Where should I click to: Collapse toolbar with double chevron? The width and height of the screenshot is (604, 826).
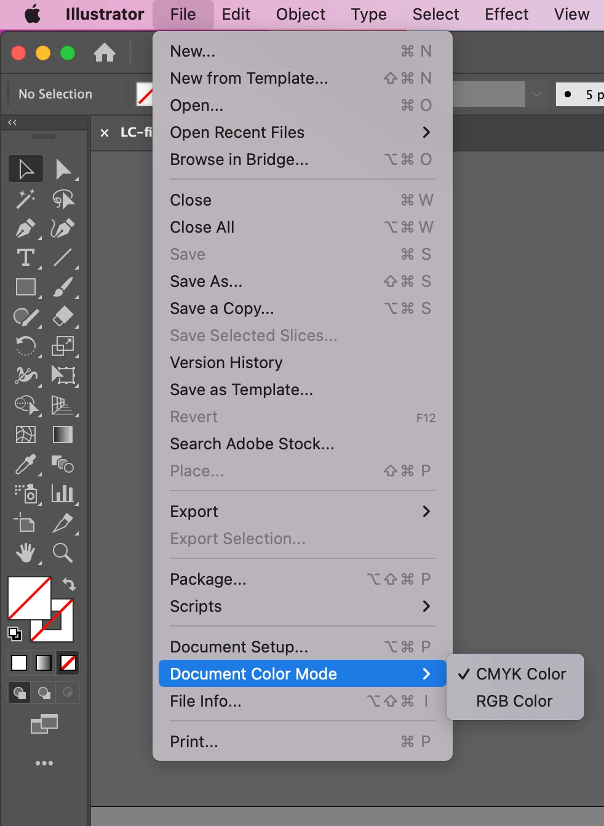12,122
